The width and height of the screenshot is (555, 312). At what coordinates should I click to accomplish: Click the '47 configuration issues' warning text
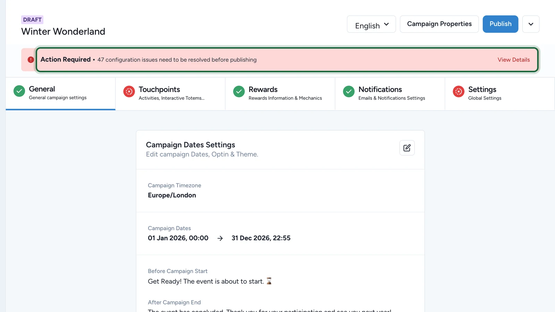(177, 60)
